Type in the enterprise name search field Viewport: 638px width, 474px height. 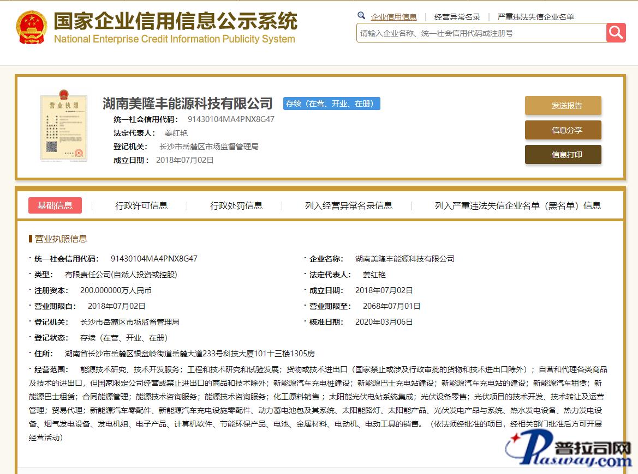(x=481, y=33)
